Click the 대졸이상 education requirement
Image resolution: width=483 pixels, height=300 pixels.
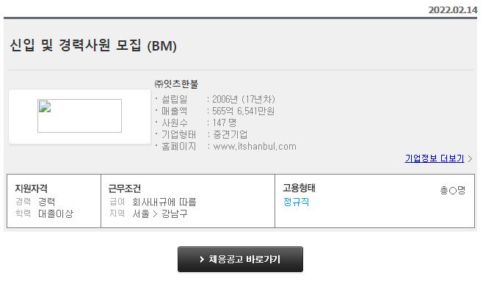(56, 213)
